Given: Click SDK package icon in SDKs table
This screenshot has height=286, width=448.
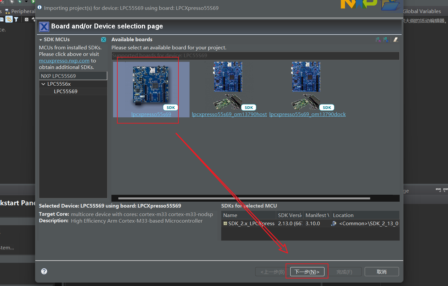Looking at the screenshot, I should coord(225,224).
